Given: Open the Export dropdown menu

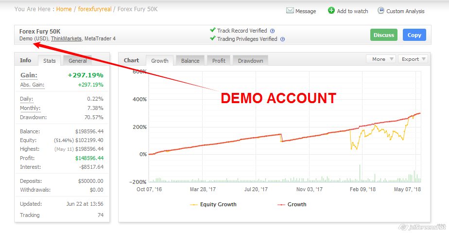Looking at the screenshot, I should [413, 59].
